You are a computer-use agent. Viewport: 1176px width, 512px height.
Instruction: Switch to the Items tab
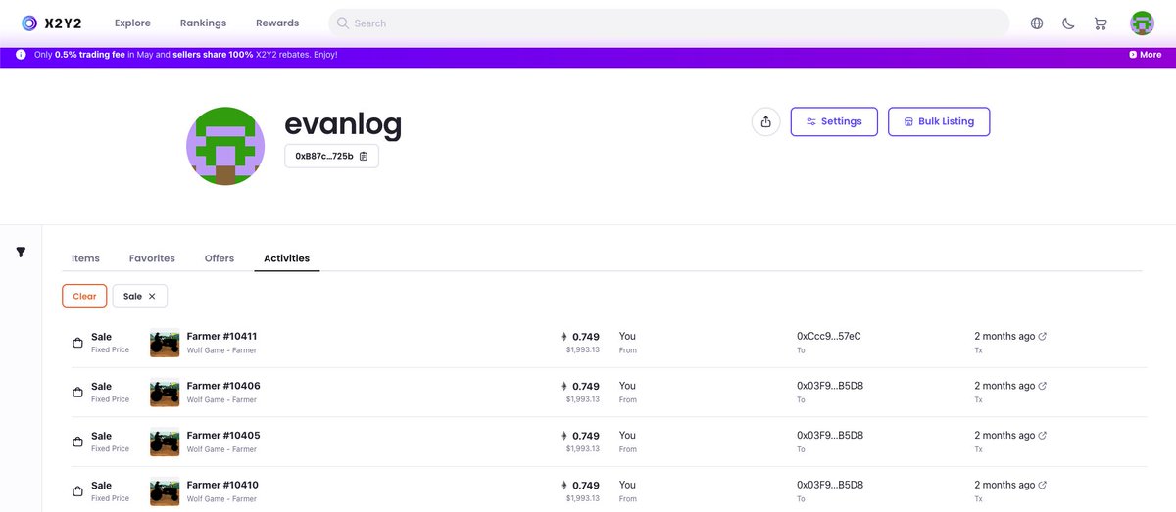click(85, 258)
